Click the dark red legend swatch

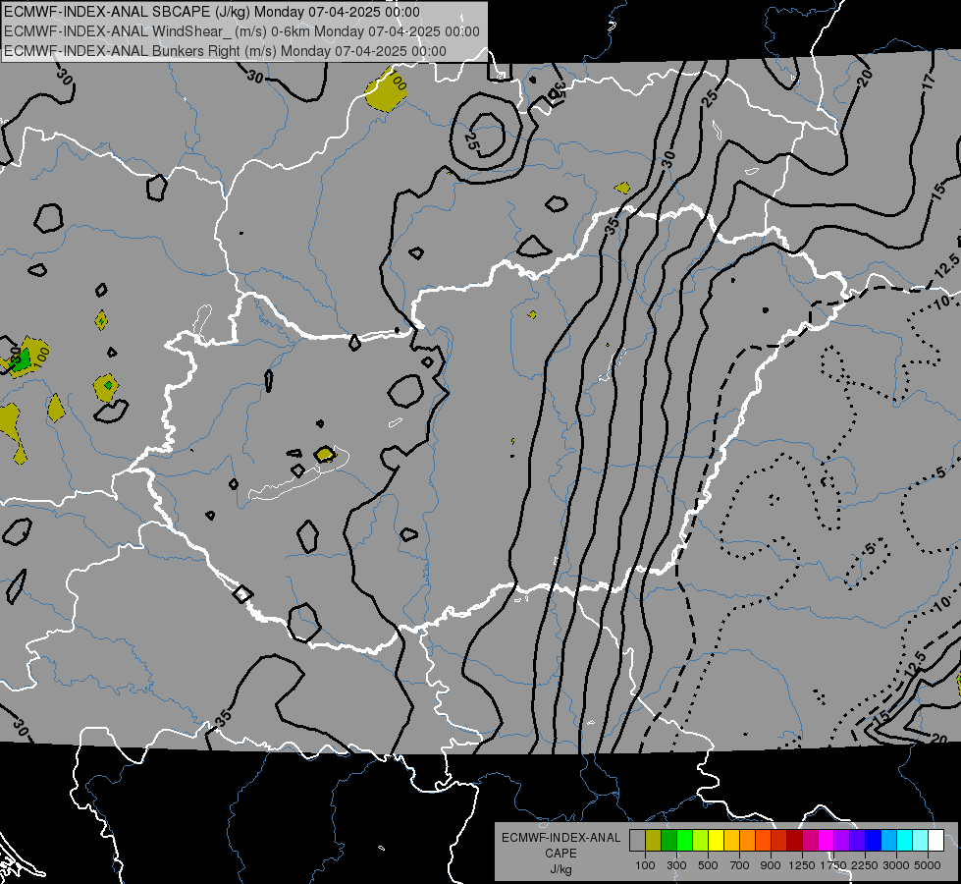(794, 841)
